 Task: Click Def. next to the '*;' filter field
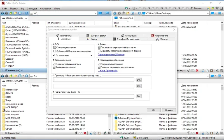(139, 80)
